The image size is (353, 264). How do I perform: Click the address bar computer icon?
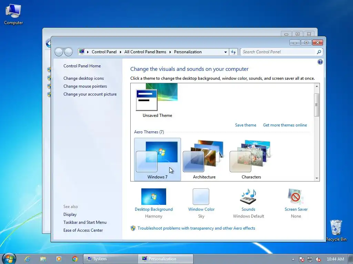pyautogui.click(x=82, y=52)
